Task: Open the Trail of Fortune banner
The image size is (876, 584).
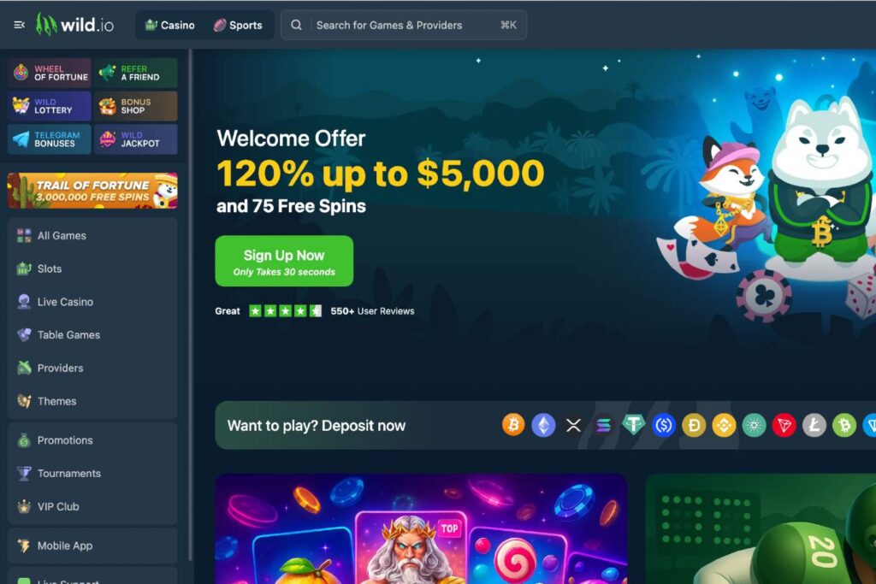Action: point(92,191)
